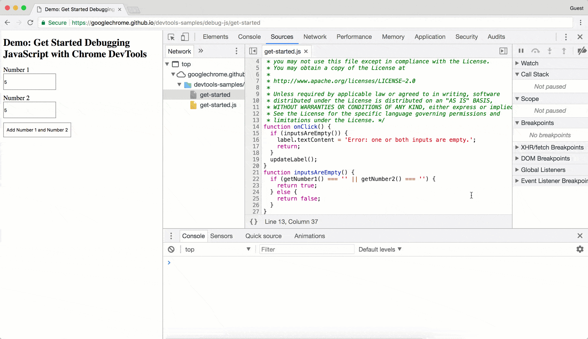Switch to the Console tab in bottom panel
Screen dimensions: 588x339
pyautogui.click(x=194, y=236)
